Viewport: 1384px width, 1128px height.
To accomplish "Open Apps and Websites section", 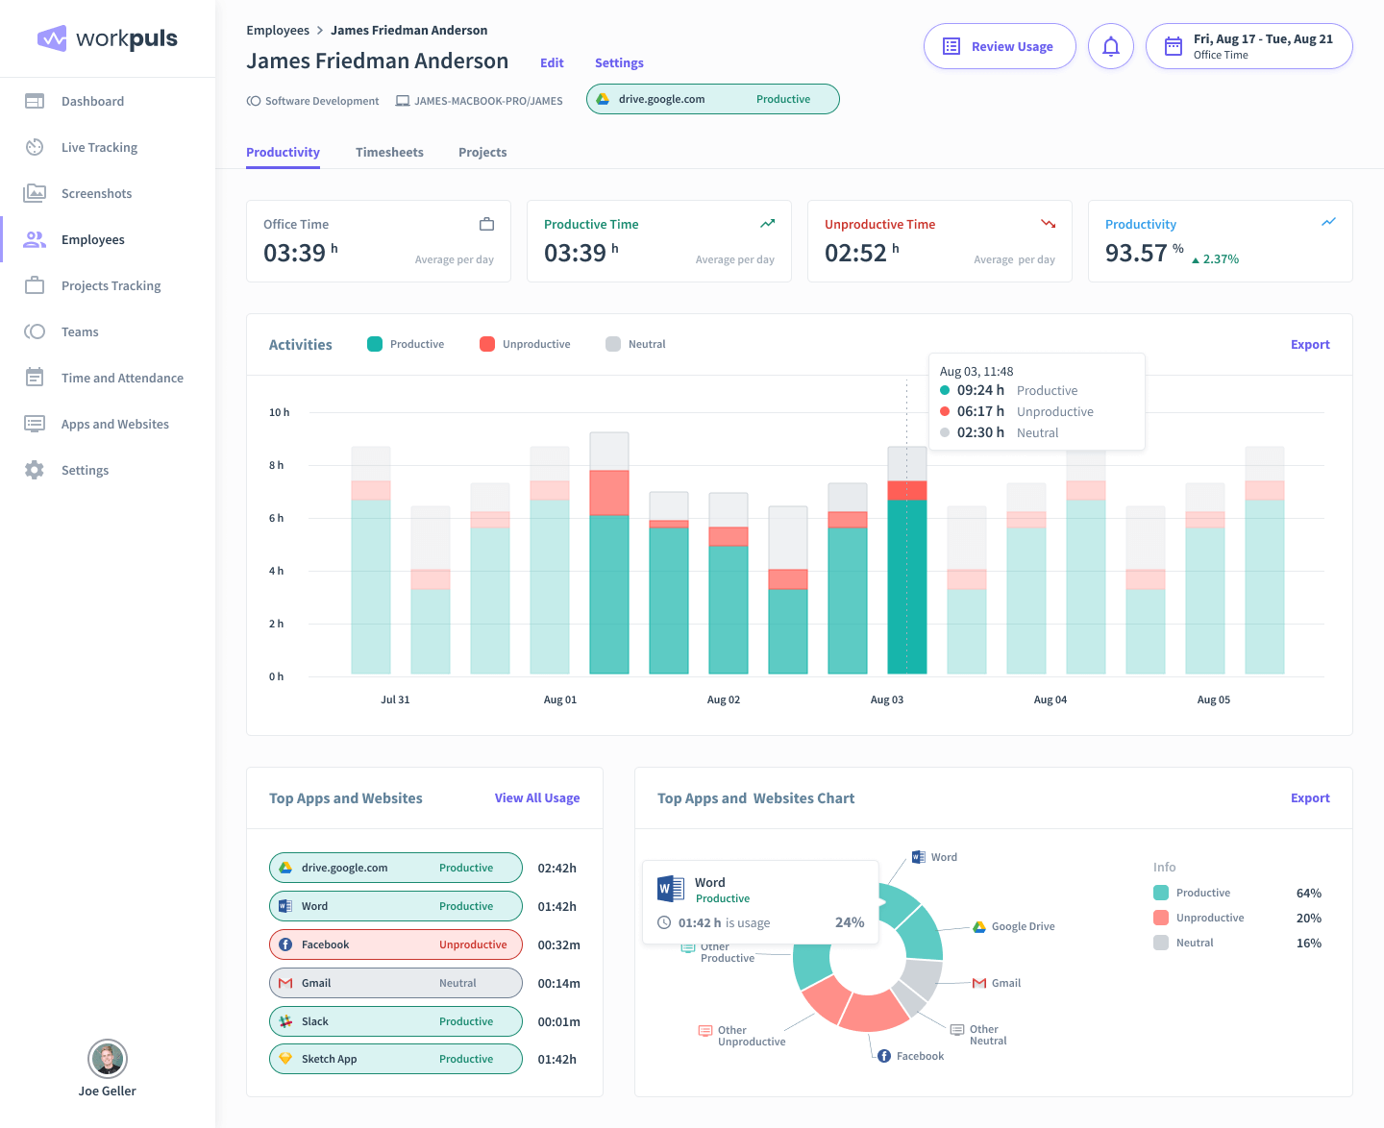I will coord(114,424).
